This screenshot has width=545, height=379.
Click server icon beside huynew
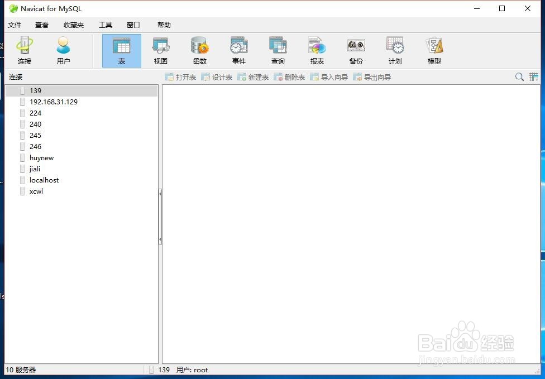coord(22,158)
